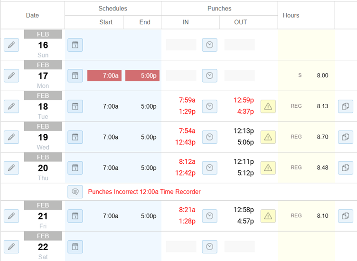Viewport: 357px width, 261px height.
Task: Click the 4:57p punch out on Feb 21
Action: [245, 221]
